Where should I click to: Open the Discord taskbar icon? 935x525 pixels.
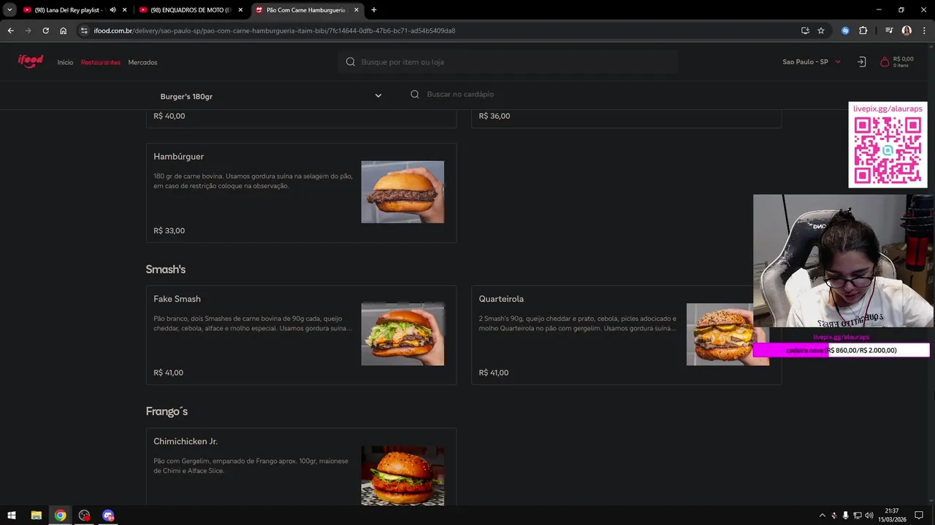108,516
